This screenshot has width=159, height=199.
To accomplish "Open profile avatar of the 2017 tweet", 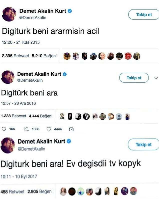I will [x=8, y=145].
